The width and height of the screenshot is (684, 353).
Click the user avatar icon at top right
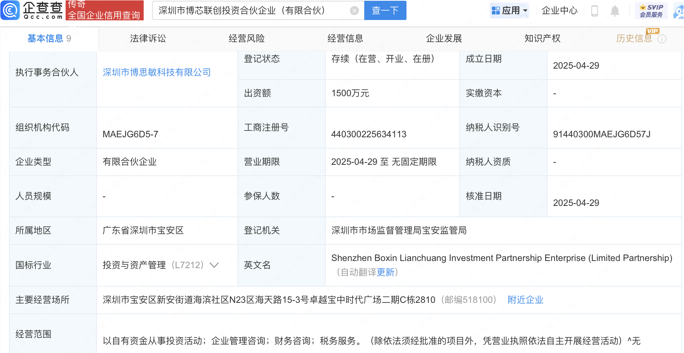(x=679, y=11)
